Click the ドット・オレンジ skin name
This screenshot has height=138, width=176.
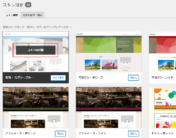(163, 133)
